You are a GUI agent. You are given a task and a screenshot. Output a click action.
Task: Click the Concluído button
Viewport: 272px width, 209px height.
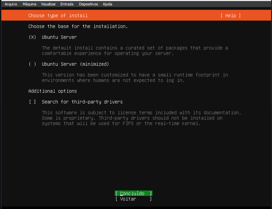coord(133,193)
